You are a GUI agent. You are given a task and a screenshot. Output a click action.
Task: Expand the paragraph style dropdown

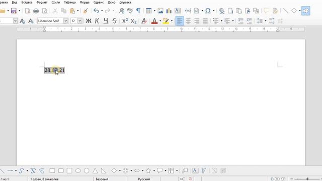[16, 21]
